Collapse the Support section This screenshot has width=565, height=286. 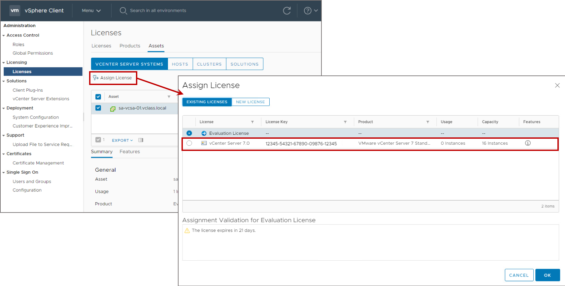pos(4,135)
